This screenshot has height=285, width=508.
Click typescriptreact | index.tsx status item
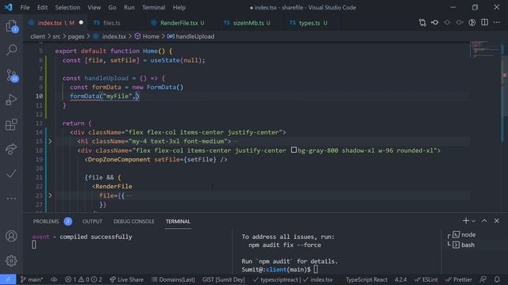point(293,279)
